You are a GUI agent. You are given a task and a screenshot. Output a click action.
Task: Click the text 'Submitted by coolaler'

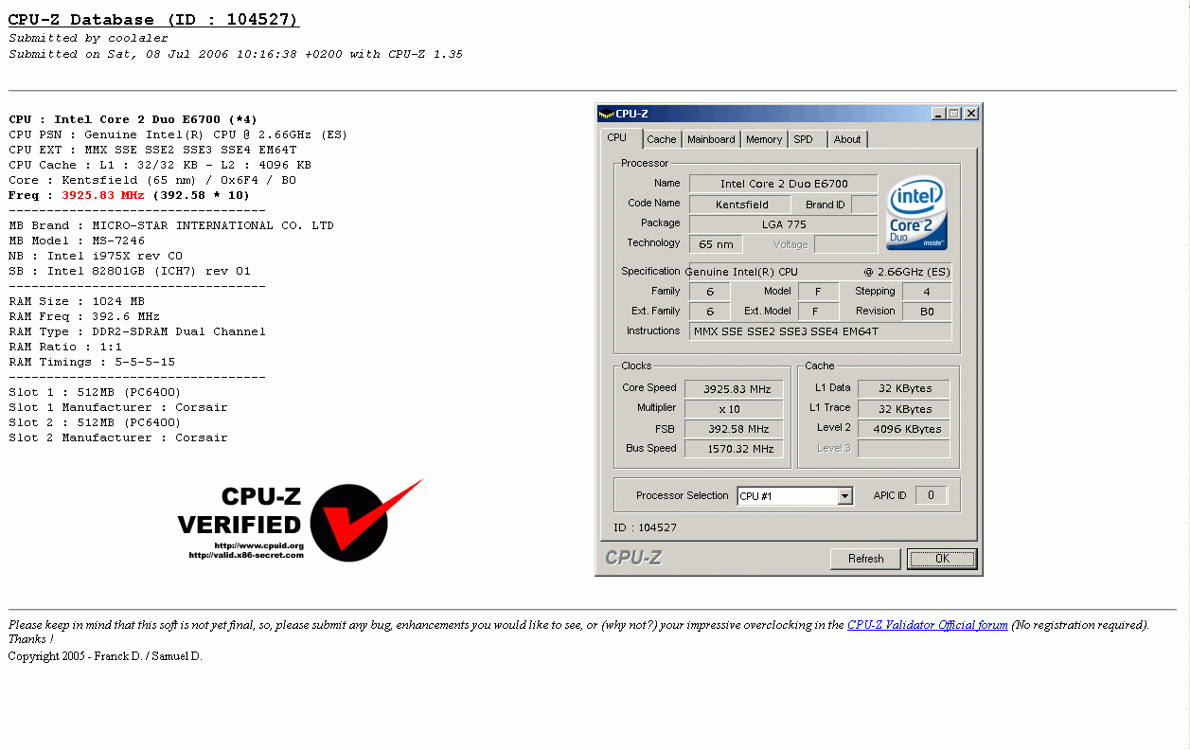click(88, 38)
